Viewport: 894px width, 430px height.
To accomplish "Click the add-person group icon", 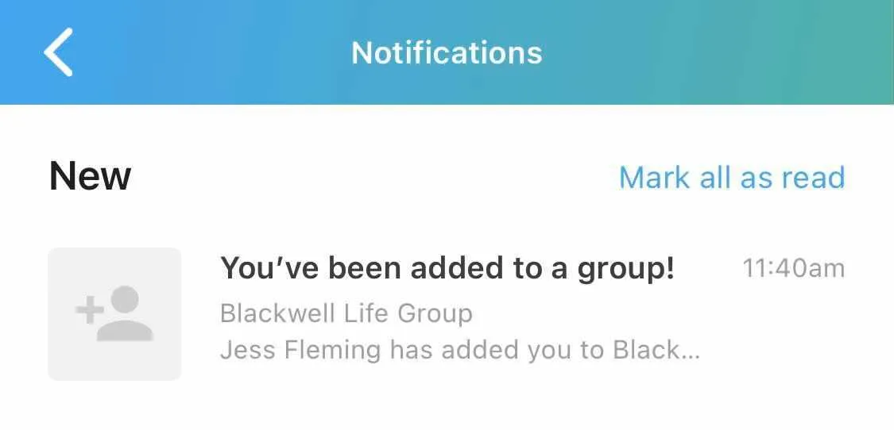I will [x=114, y=314].
